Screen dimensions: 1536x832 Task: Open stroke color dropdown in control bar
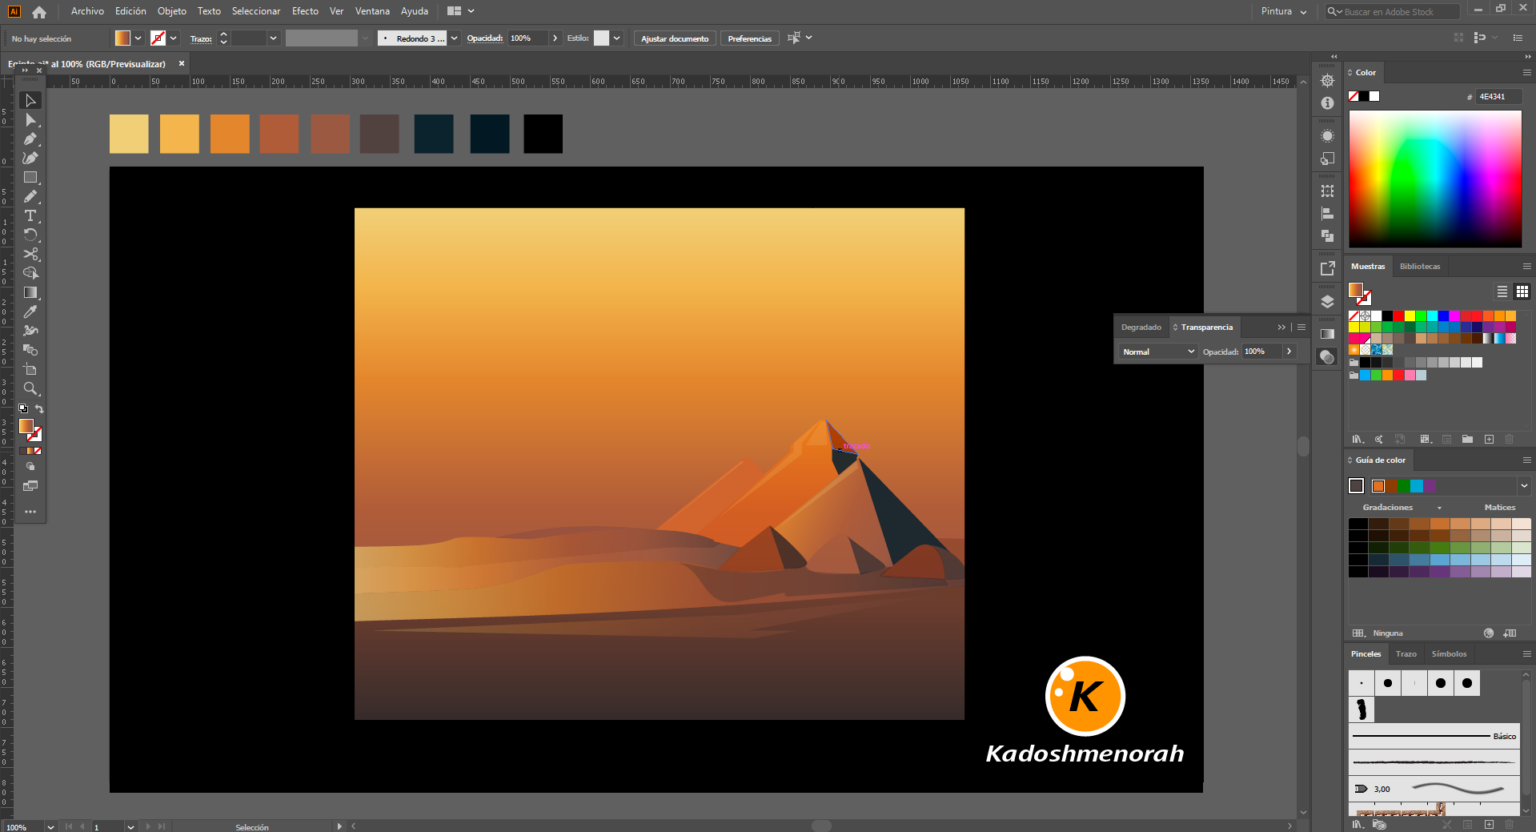(173, 38)
